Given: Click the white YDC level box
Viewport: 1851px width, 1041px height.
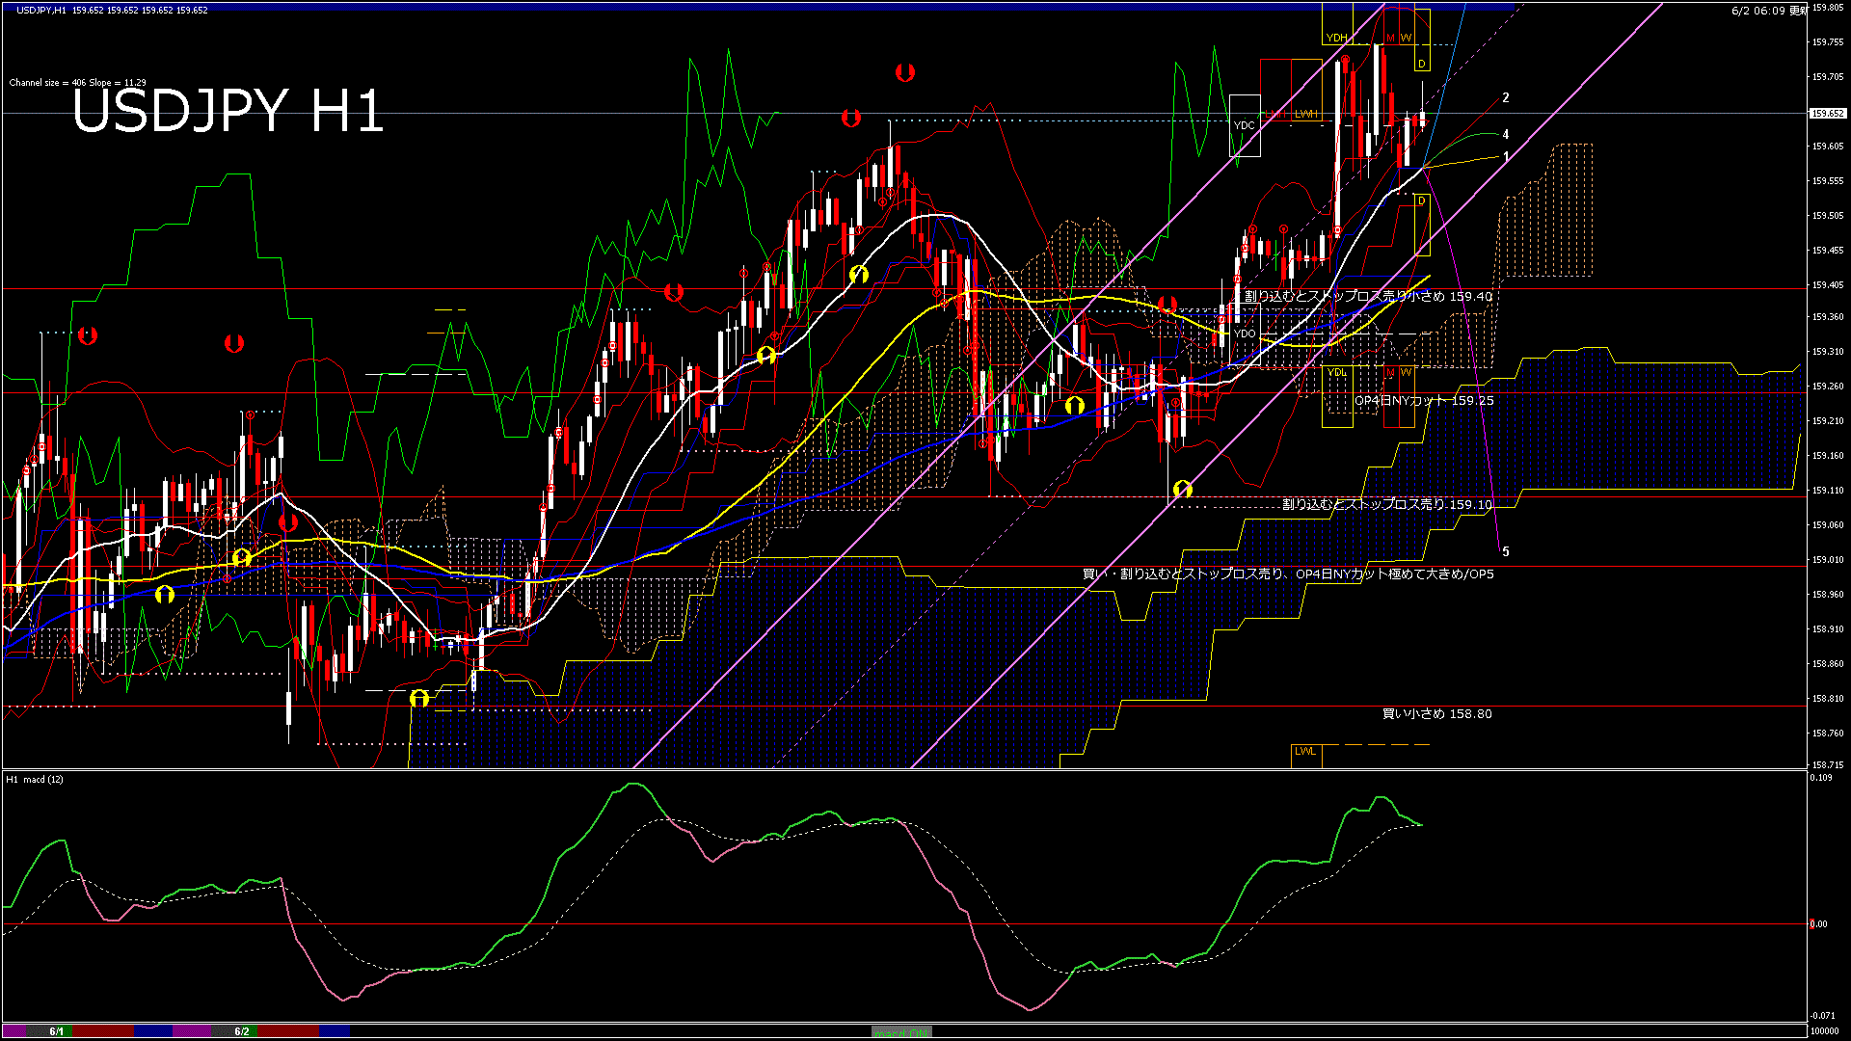Looking at the screenshot, I should (1245, 125).
